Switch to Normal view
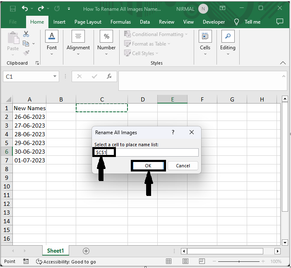The width and height of the screenshot is (291, 268). pyautogui.click(x=168, y=261)
